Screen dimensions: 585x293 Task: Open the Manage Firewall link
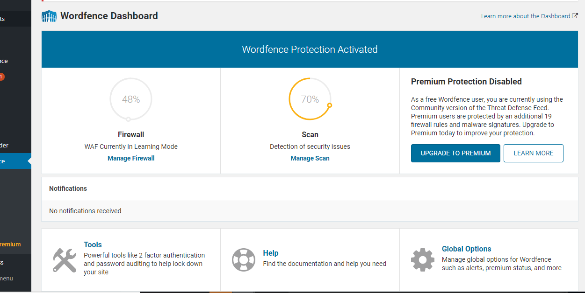[x=131, y=158]
